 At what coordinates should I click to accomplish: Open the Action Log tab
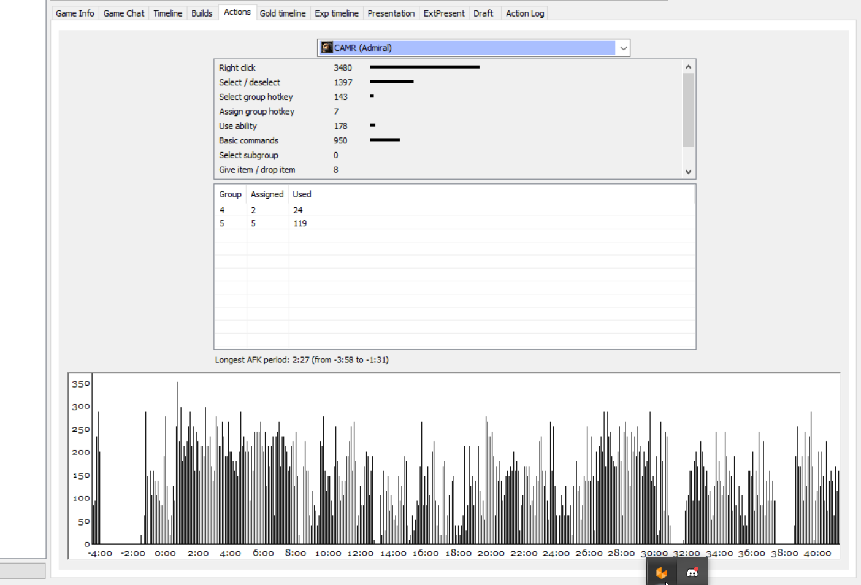coord(525,13)
